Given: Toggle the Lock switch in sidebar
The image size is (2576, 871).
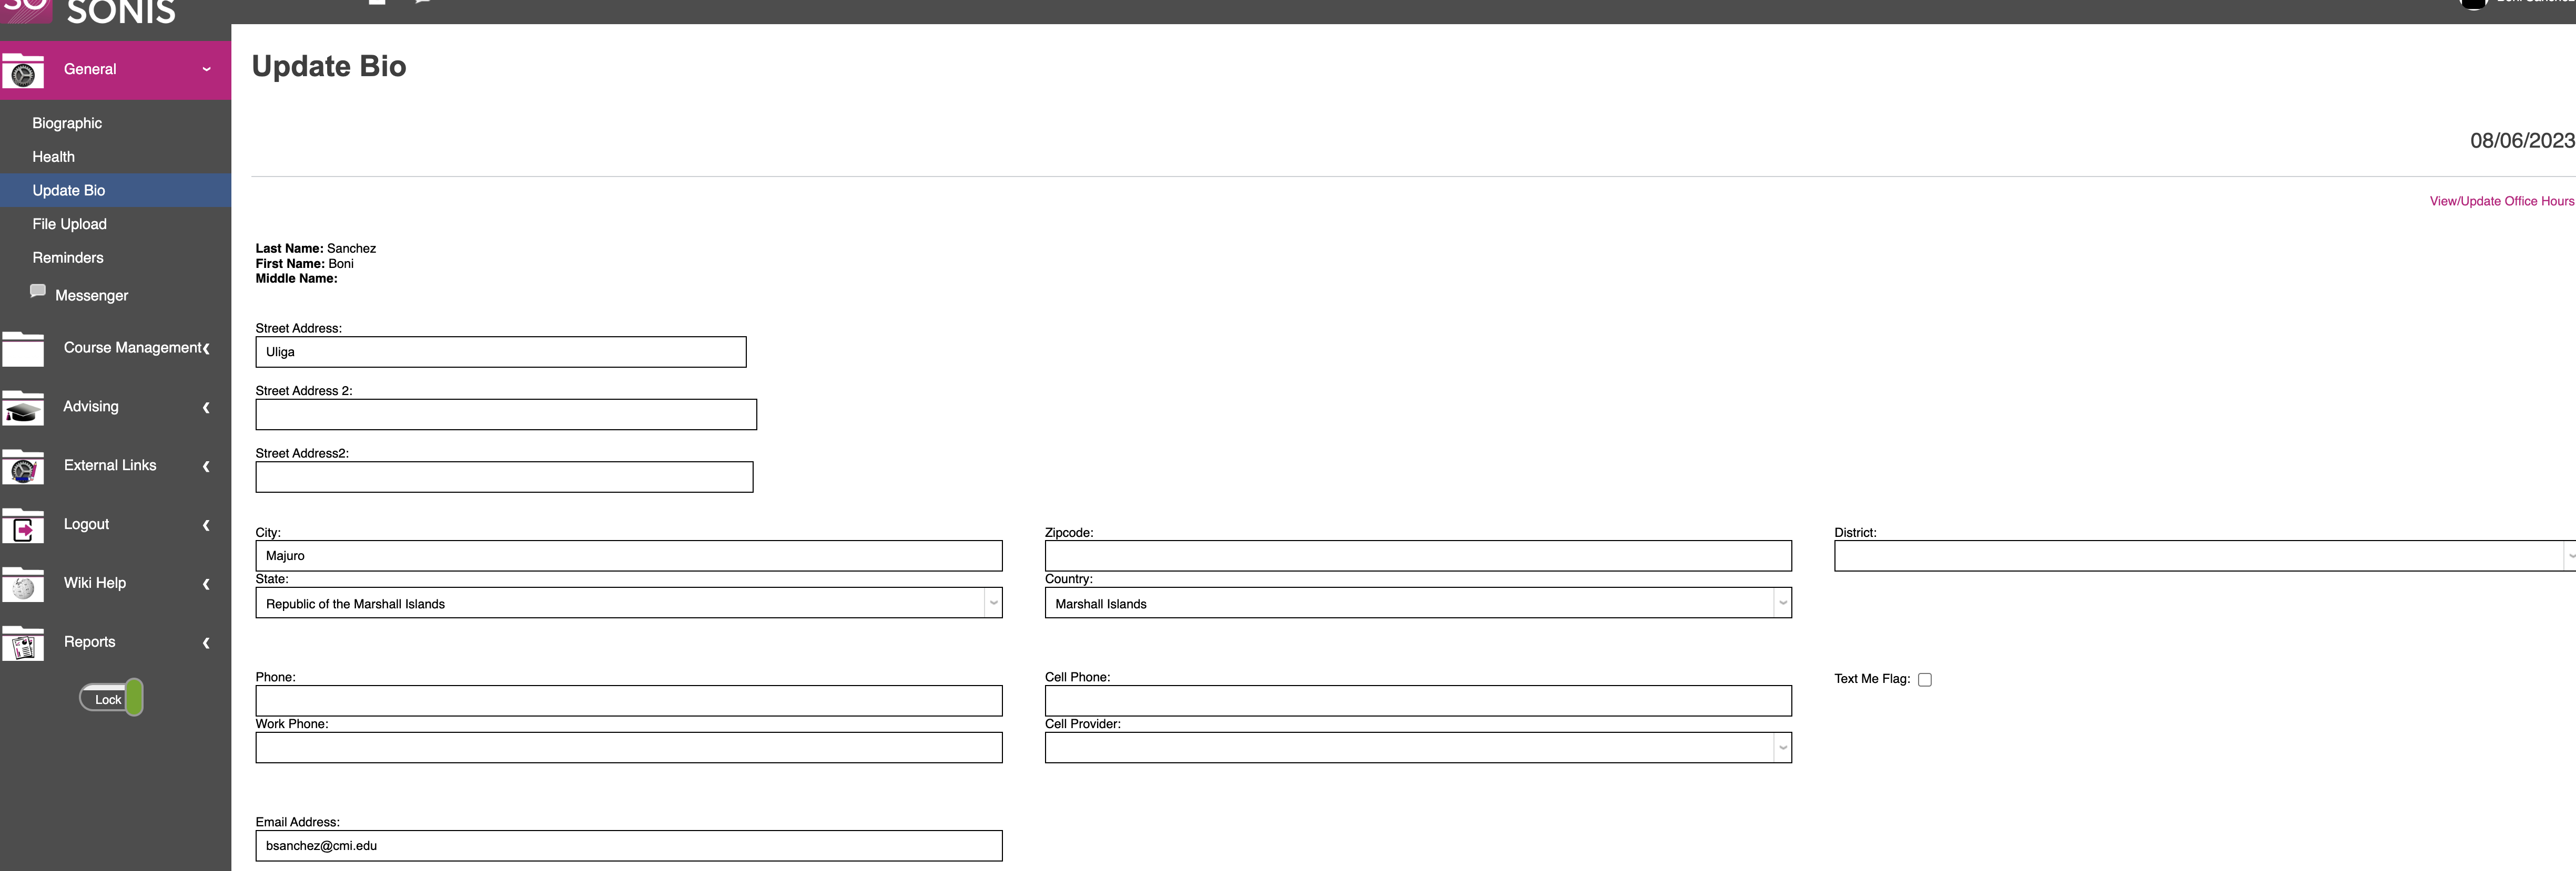Looking at the screenshot, I should (111, 698).
